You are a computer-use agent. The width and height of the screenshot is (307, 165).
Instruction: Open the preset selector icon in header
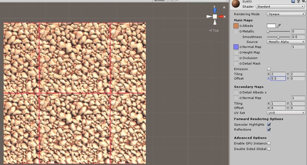click(299, 2)
